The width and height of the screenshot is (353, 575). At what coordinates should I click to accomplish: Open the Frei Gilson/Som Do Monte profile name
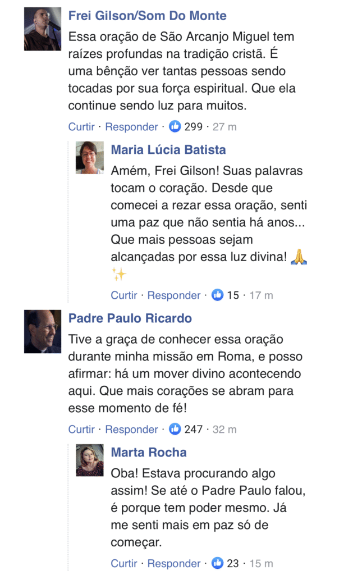click(148, 16)
